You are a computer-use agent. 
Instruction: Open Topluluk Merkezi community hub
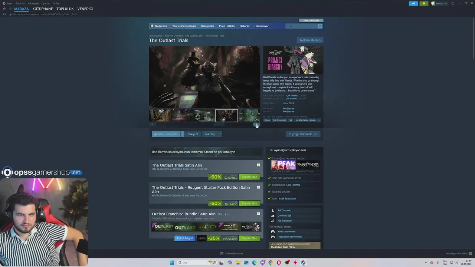(x=310, y=40)
